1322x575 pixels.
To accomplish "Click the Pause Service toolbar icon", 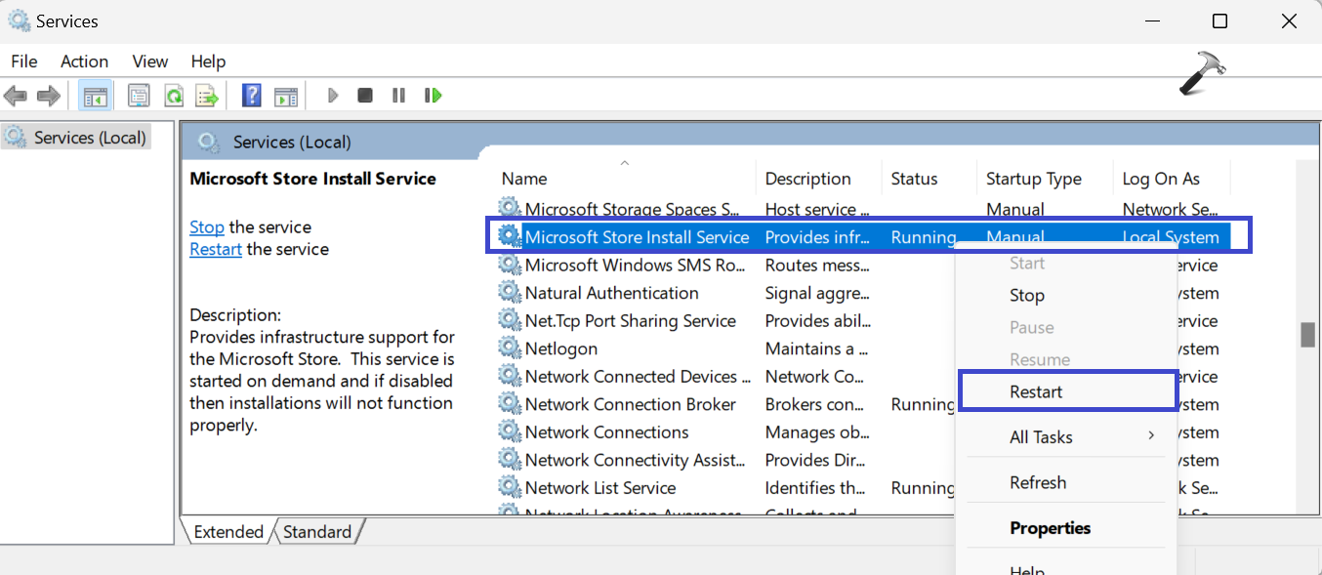I will point(398,96).
